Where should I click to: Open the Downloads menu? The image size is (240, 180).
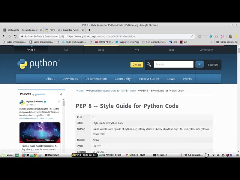pos(70,79)
